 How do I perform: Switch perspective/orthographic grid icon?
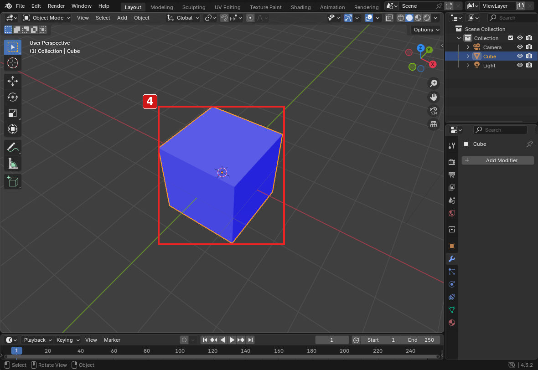pos(434,124)
